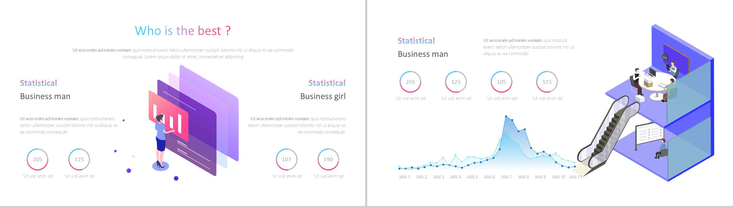733x208 pixels.
Task: Select the circle badge showing 107
Action: pyautogui.click(x=286, y=159)
